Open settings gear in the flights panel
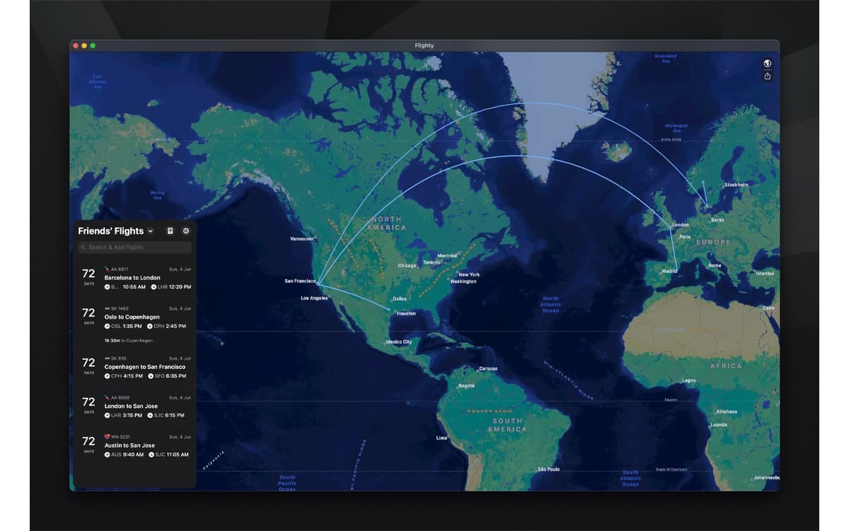 click(186, 231)
